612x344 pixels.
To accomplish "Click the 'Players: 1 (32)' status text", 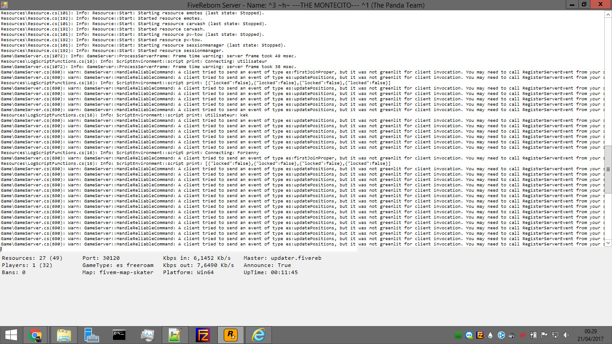I will pyautogui.click(x=27, y=265).
